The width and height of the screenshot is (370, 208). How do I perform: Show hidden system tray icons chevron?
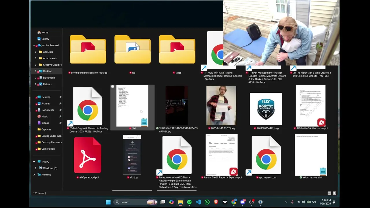[286, 202]
